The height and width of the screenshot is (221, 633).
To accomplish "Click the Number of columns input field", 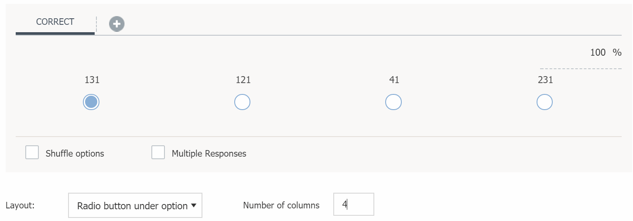I will pos(353,204).
